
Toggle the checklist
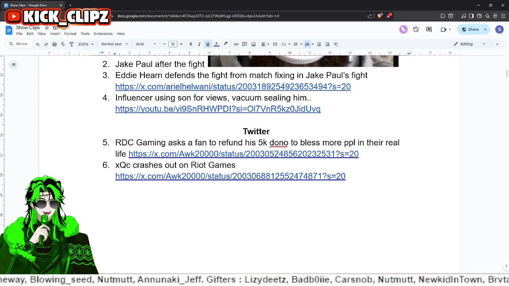[x=284, y=44]
